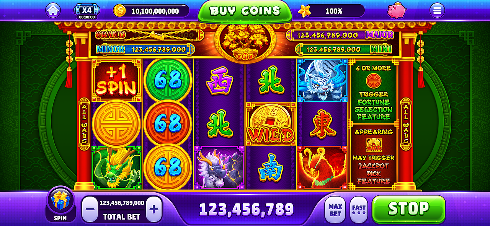Toggle FAST spin mode
The width and height of the screenshot is (490, 226).
click(359, 209)
